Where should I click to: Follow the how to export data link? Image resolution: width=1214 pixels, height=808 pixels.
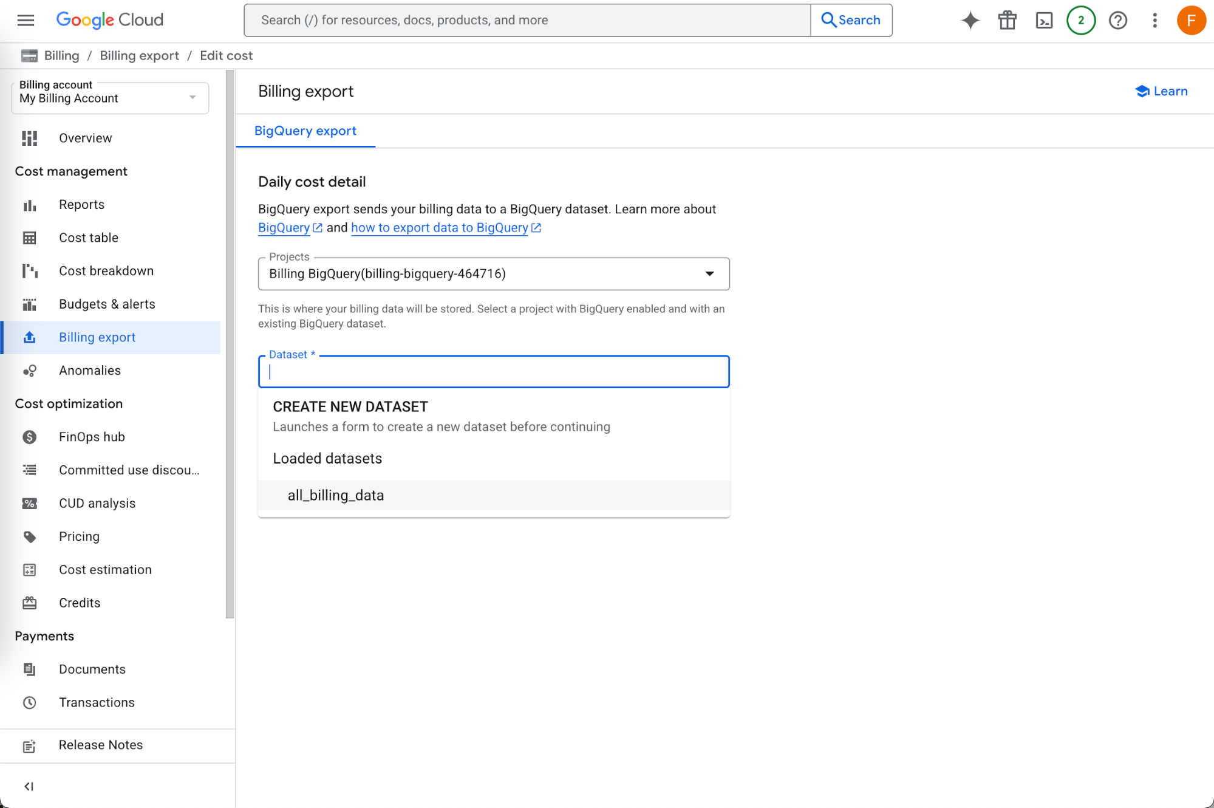click(x=440, y=227)
